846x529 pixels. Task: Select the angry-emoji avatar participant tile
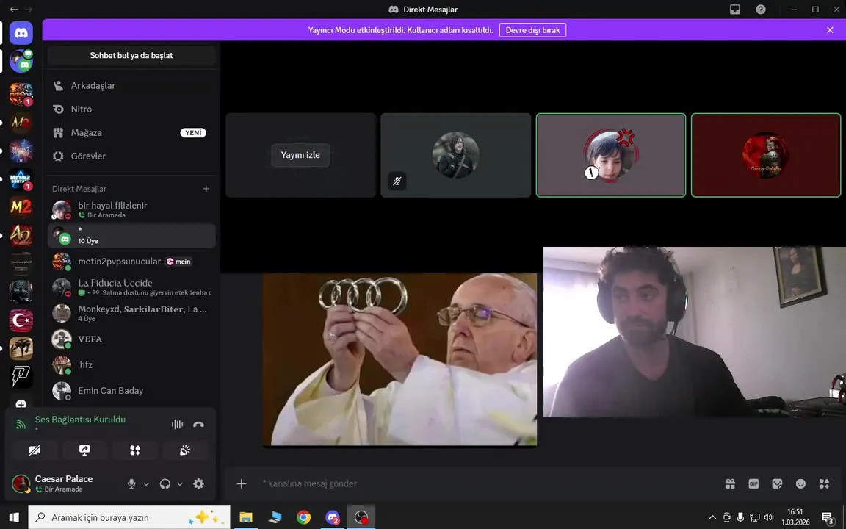coord(611,155)
